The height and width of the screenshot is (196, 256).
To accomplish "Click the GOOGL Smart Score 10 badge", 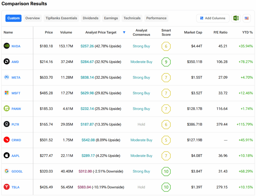I will click(166, 171).
